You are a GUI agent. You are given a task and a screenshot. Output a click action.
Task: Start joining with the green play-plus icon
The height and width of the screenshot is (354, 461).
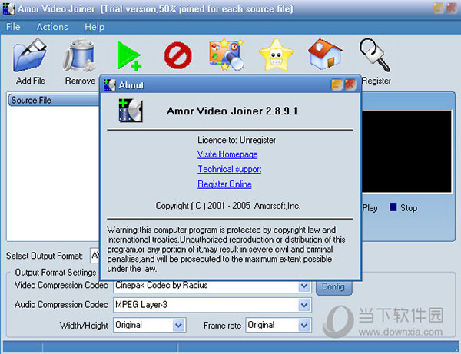click(129, 56)
